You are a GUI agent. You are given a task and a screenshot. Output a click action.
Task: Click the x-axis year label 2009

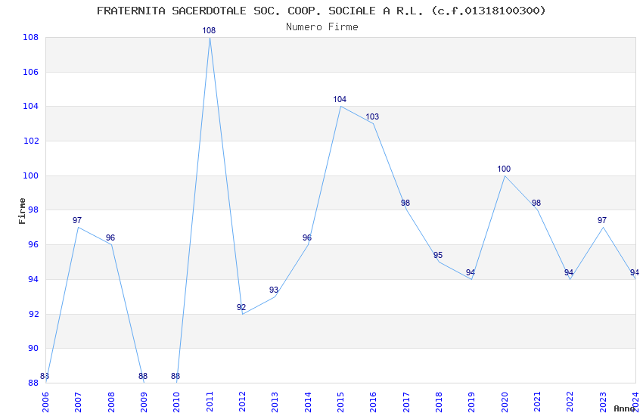coord(144,402)
